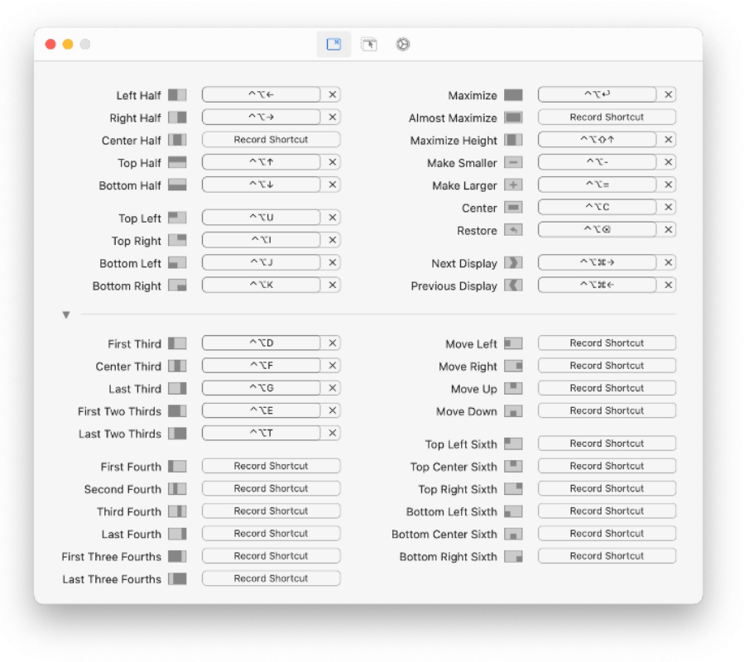Clear the First Third shortcut

tap(333, 343)
